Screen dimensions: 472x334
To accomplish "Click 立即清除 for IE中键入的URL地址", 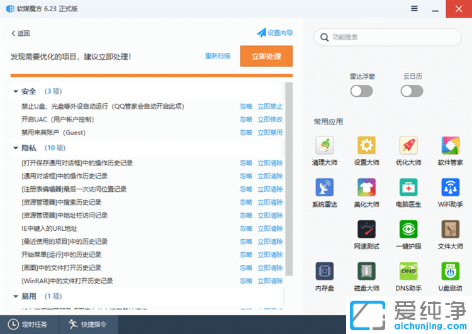I will click(270, 228).
